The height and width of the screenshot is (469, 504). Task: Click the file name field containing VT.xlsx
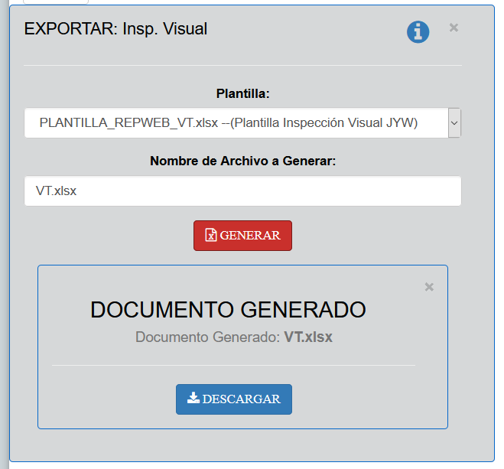[242, 191]
